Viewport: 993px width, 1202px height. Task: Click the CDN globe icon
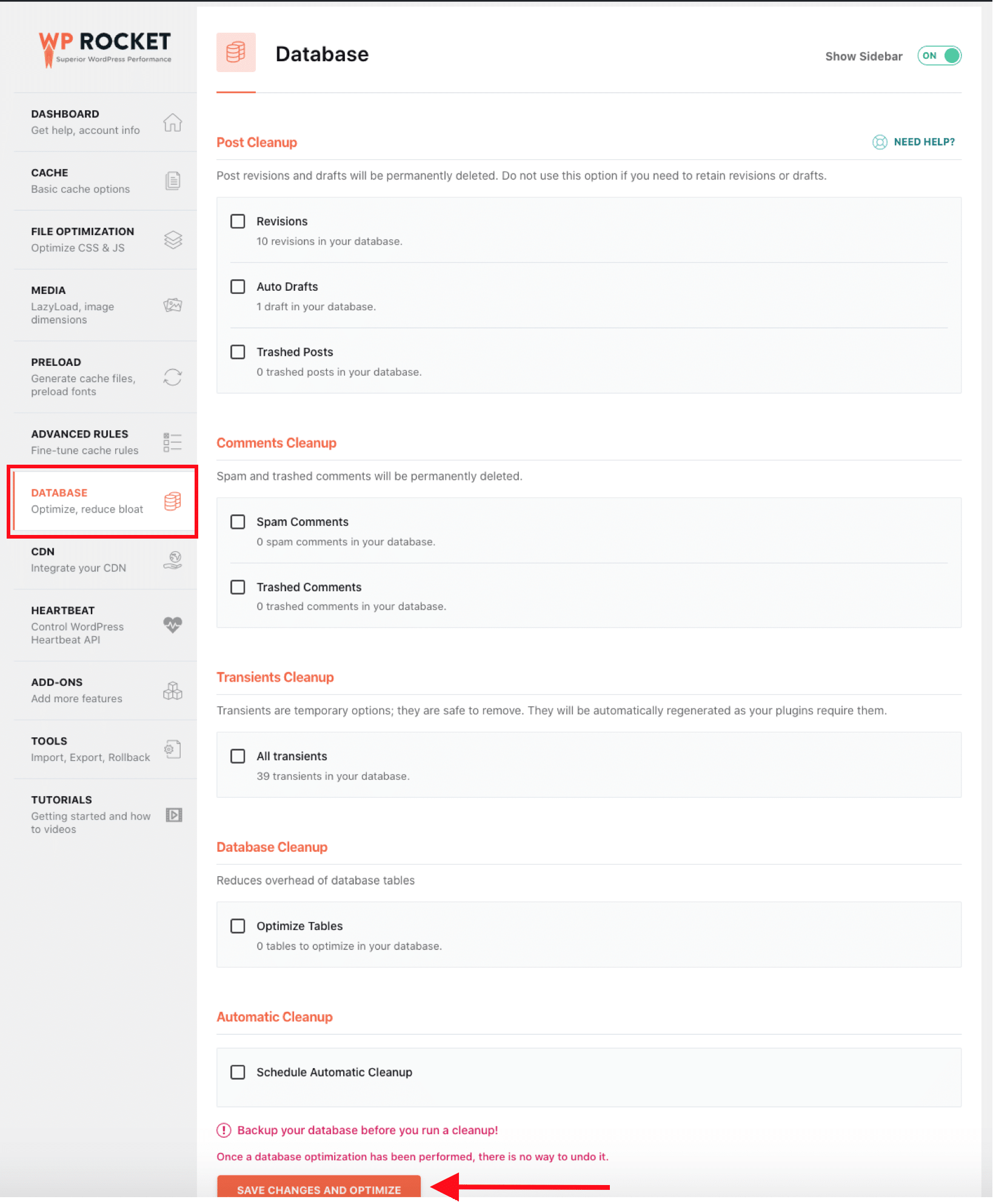click(x=172, y=560)
